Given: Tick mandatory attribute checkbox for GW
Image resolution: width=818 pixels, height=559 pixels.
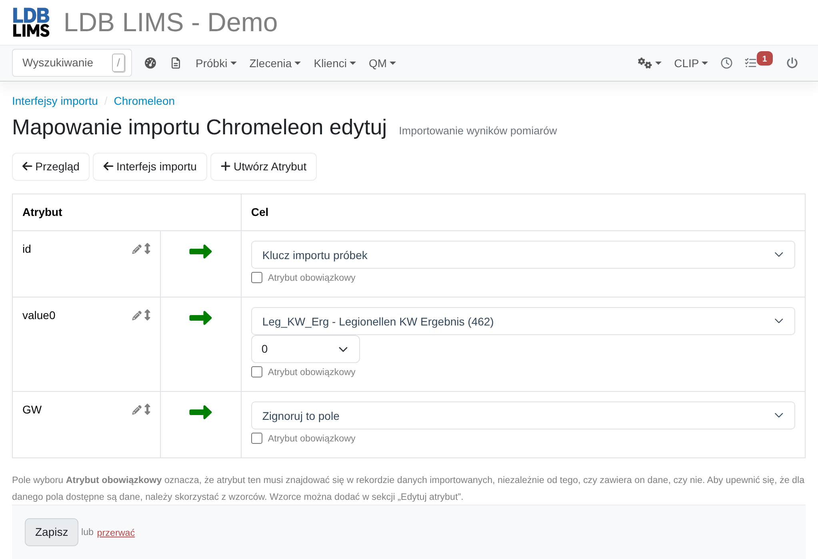Looking at the screenshot, I should coord(257,438).
